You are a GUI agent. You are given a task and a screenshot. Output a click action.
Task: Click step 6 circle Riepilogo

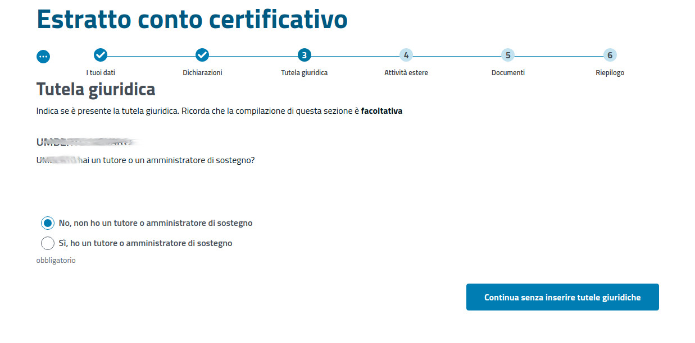pyautogui.click(x=610, y=55)
